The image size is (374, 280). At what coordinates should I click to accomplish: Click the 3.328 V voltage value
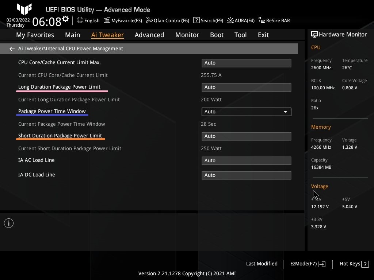(x=318, y=227)
